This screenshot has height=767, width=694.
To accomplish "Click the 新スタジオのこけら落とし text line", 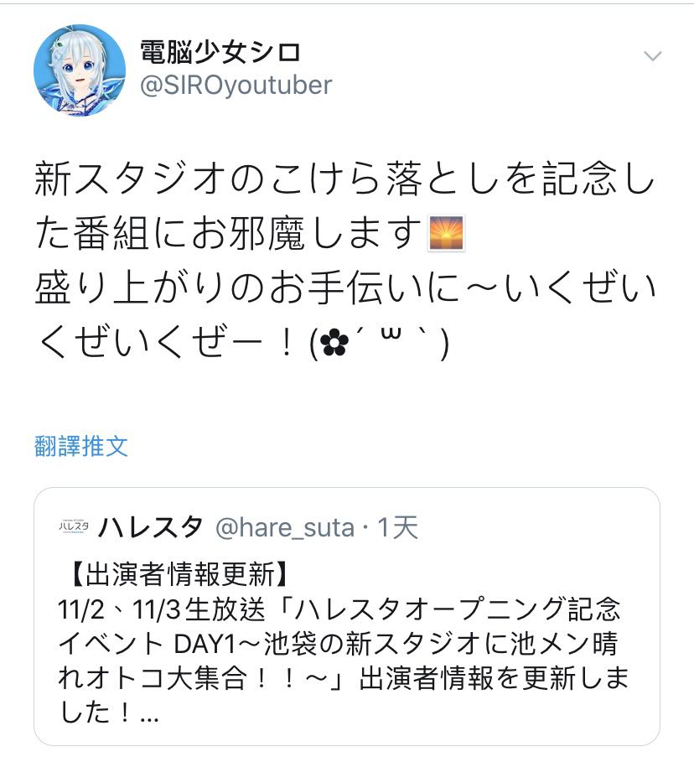I will [345, 179].
